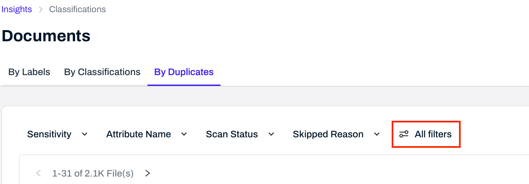
Task: Open the Sensitivity filter dropdown
Action: 49,134
